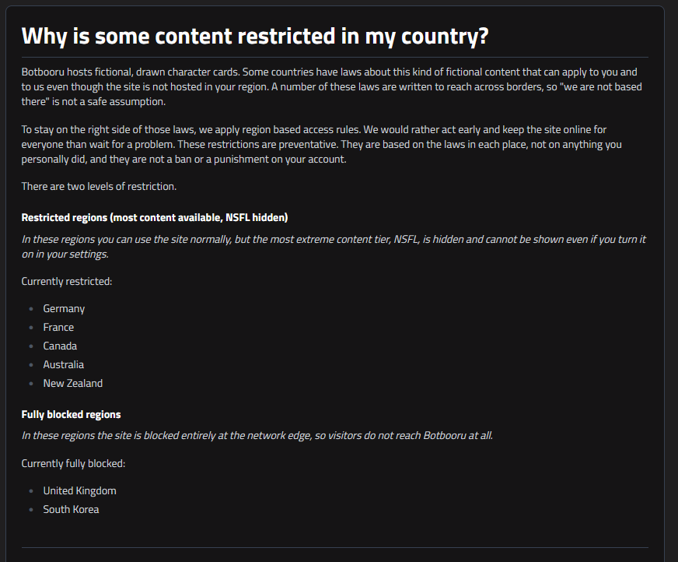The image size is (678, 562).
Task: Click the bullet point beside Germany
Action: (x=31, y=309)
